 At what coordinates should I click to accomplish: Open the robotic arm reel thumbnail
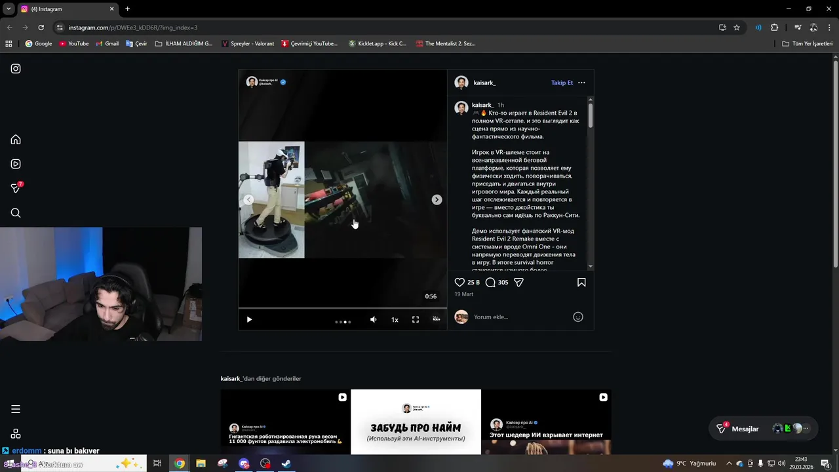285,422
